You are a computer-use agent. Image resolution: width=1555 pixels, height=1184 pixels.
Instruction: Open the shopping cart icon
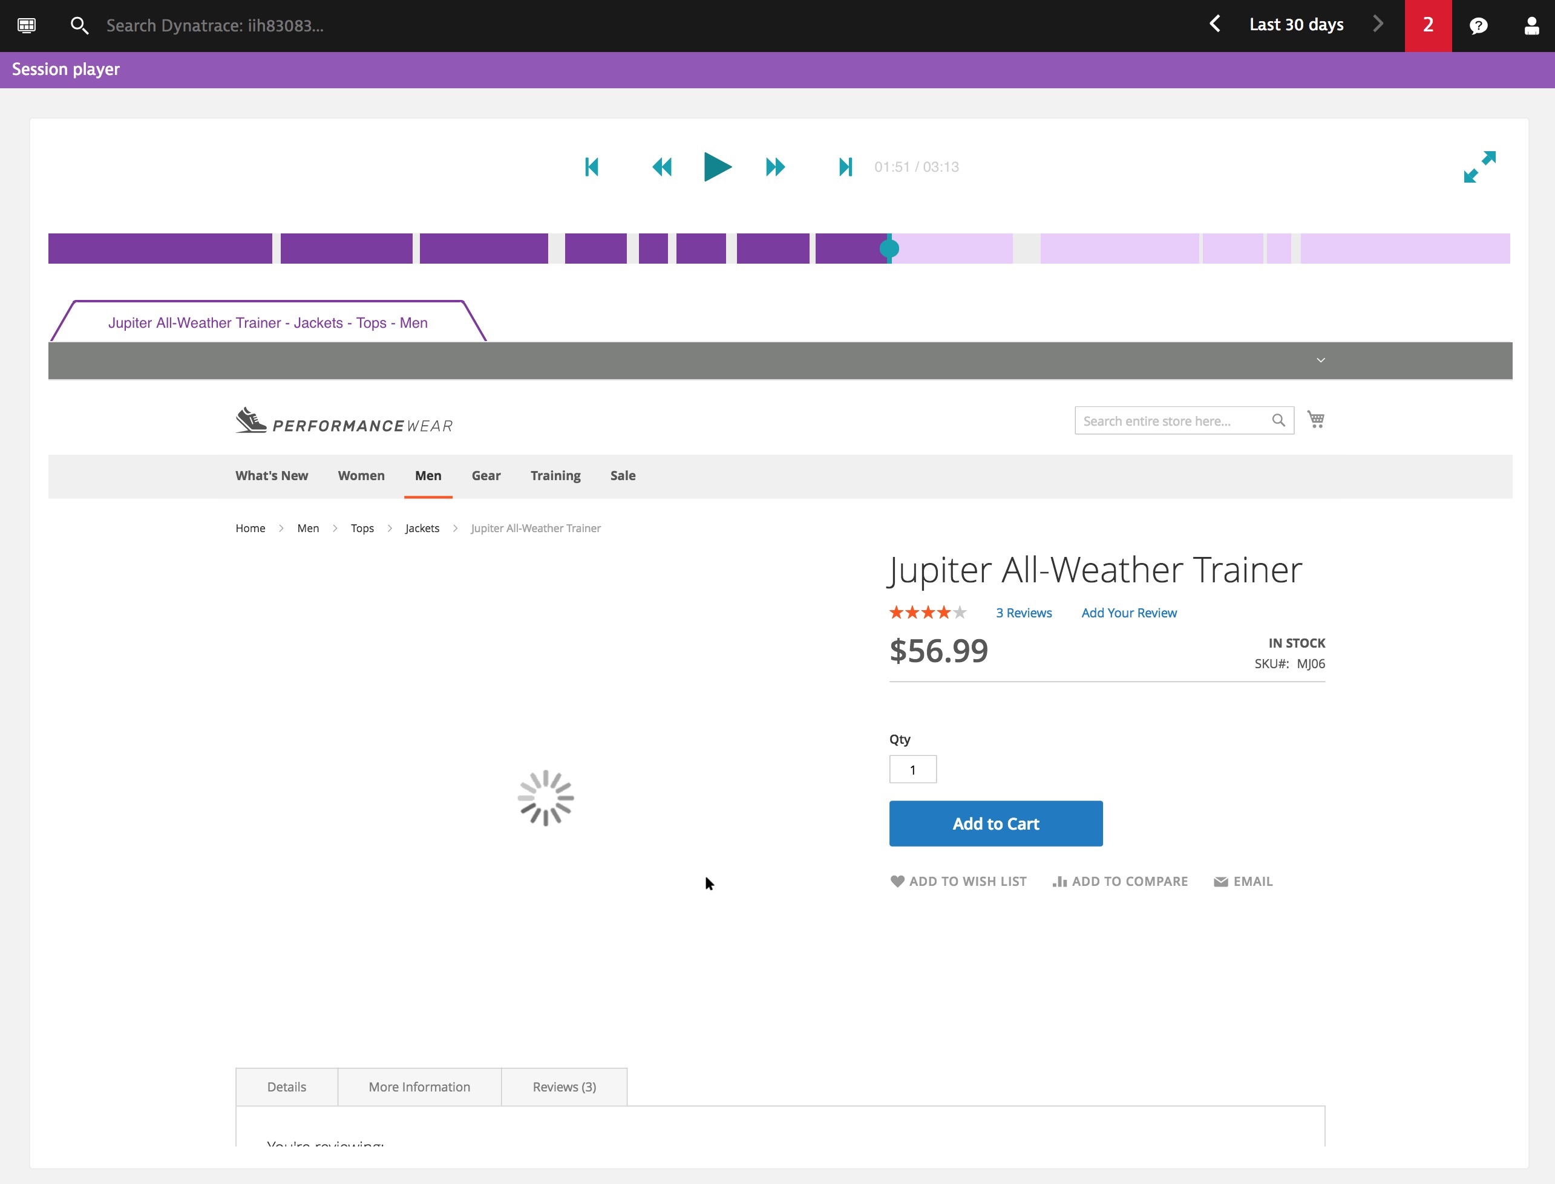[x=1316, y=419]
